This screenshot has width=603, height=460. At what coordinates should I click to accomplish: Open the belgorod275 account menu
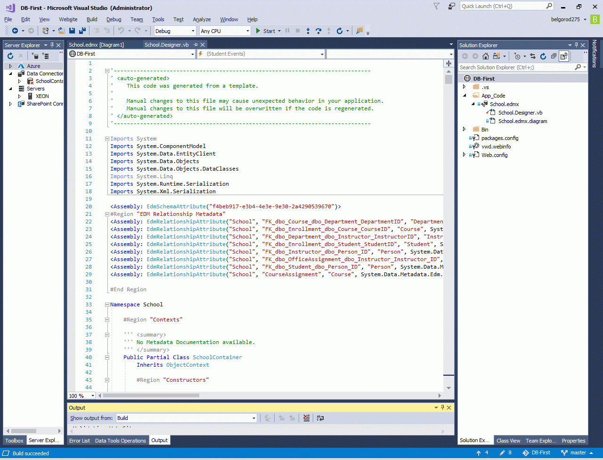(x=569, y=19)
